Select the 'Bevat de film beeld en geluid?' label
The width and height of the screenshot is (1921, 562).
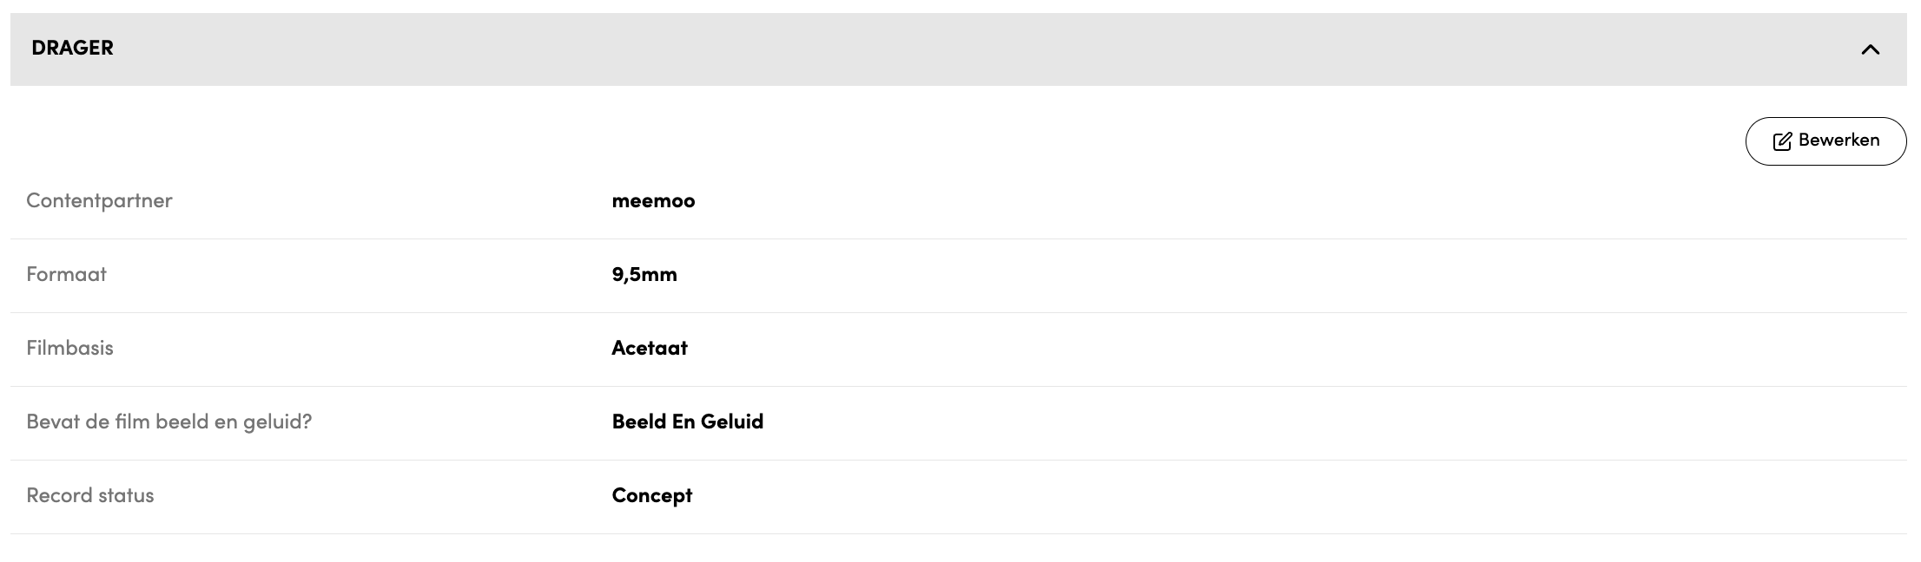(168, 421)
